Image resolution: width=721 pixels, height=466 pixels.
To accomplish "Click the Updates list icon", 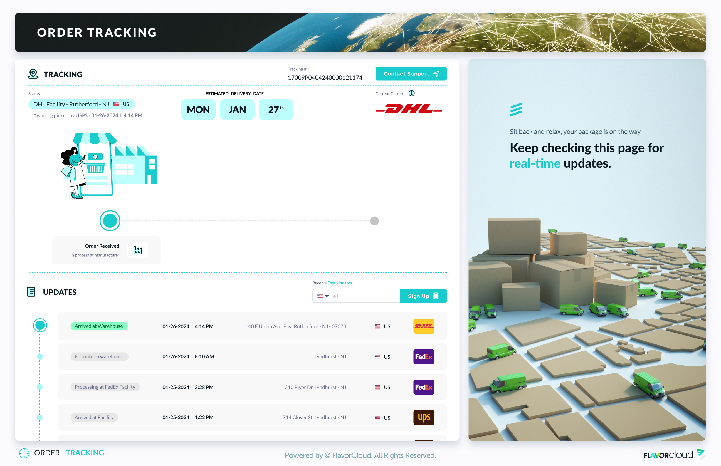I will pos(31,292).
